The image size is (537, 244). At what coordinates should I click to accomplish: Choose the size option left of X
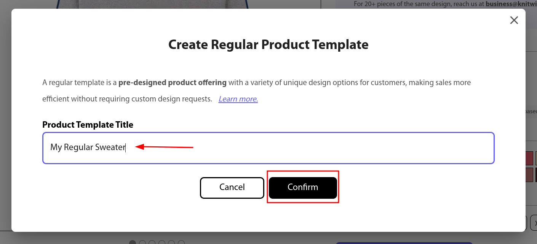pyautogui.click(x=526, y=223)
